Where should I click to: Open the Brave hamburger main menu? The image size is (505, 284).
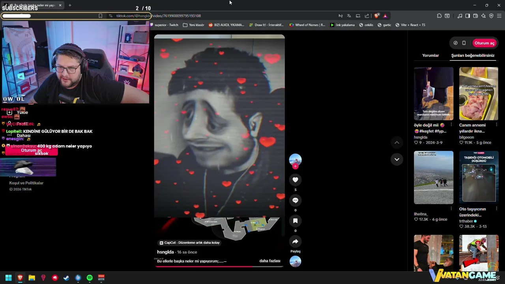pos(499,16)
